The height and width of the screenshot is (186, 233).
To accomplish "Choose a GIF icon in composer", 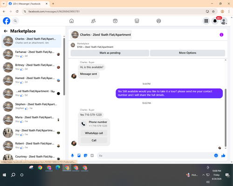I will [x=92, y=155].
